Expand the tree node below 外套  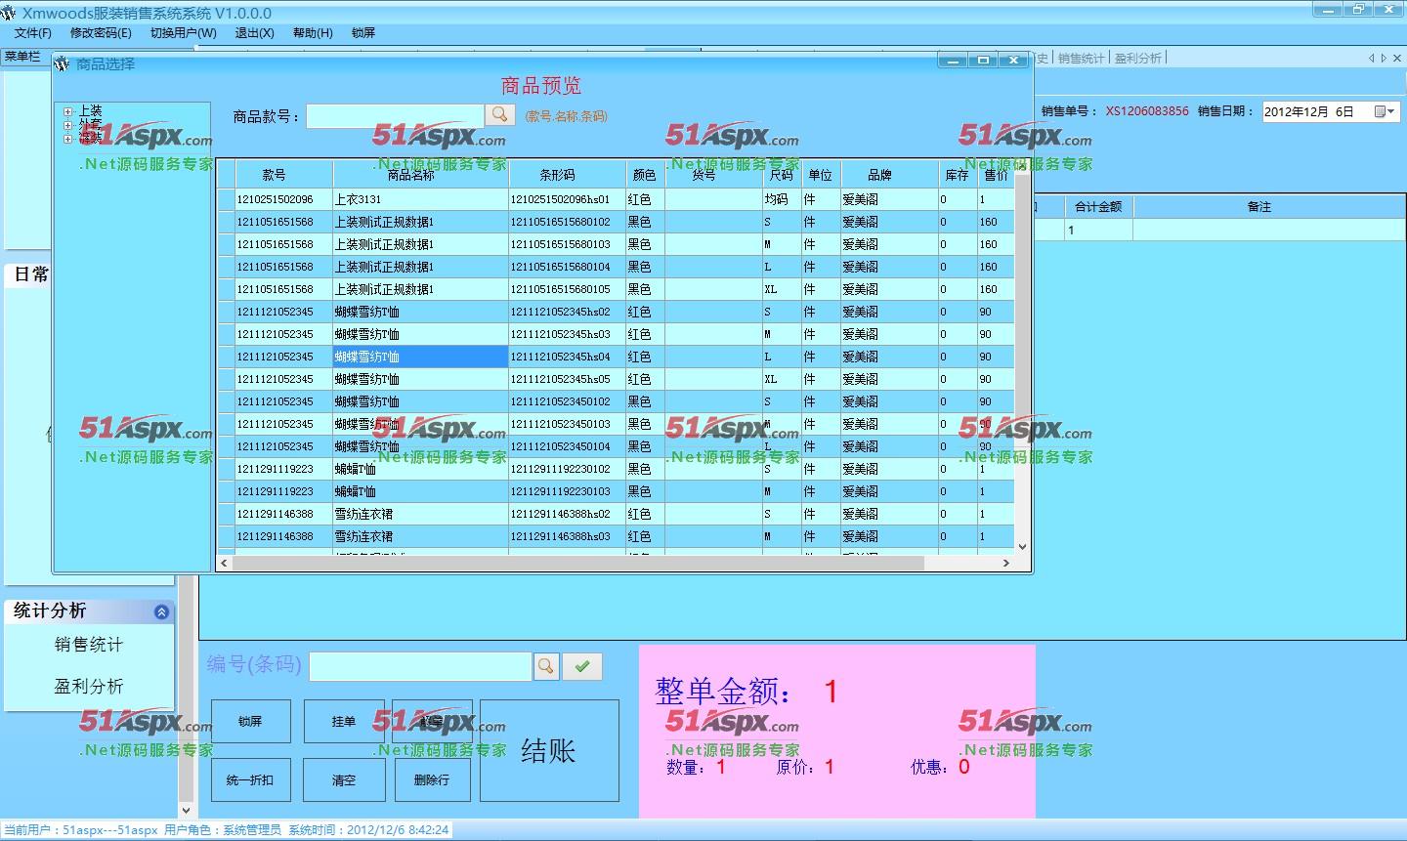click(68, 139)
